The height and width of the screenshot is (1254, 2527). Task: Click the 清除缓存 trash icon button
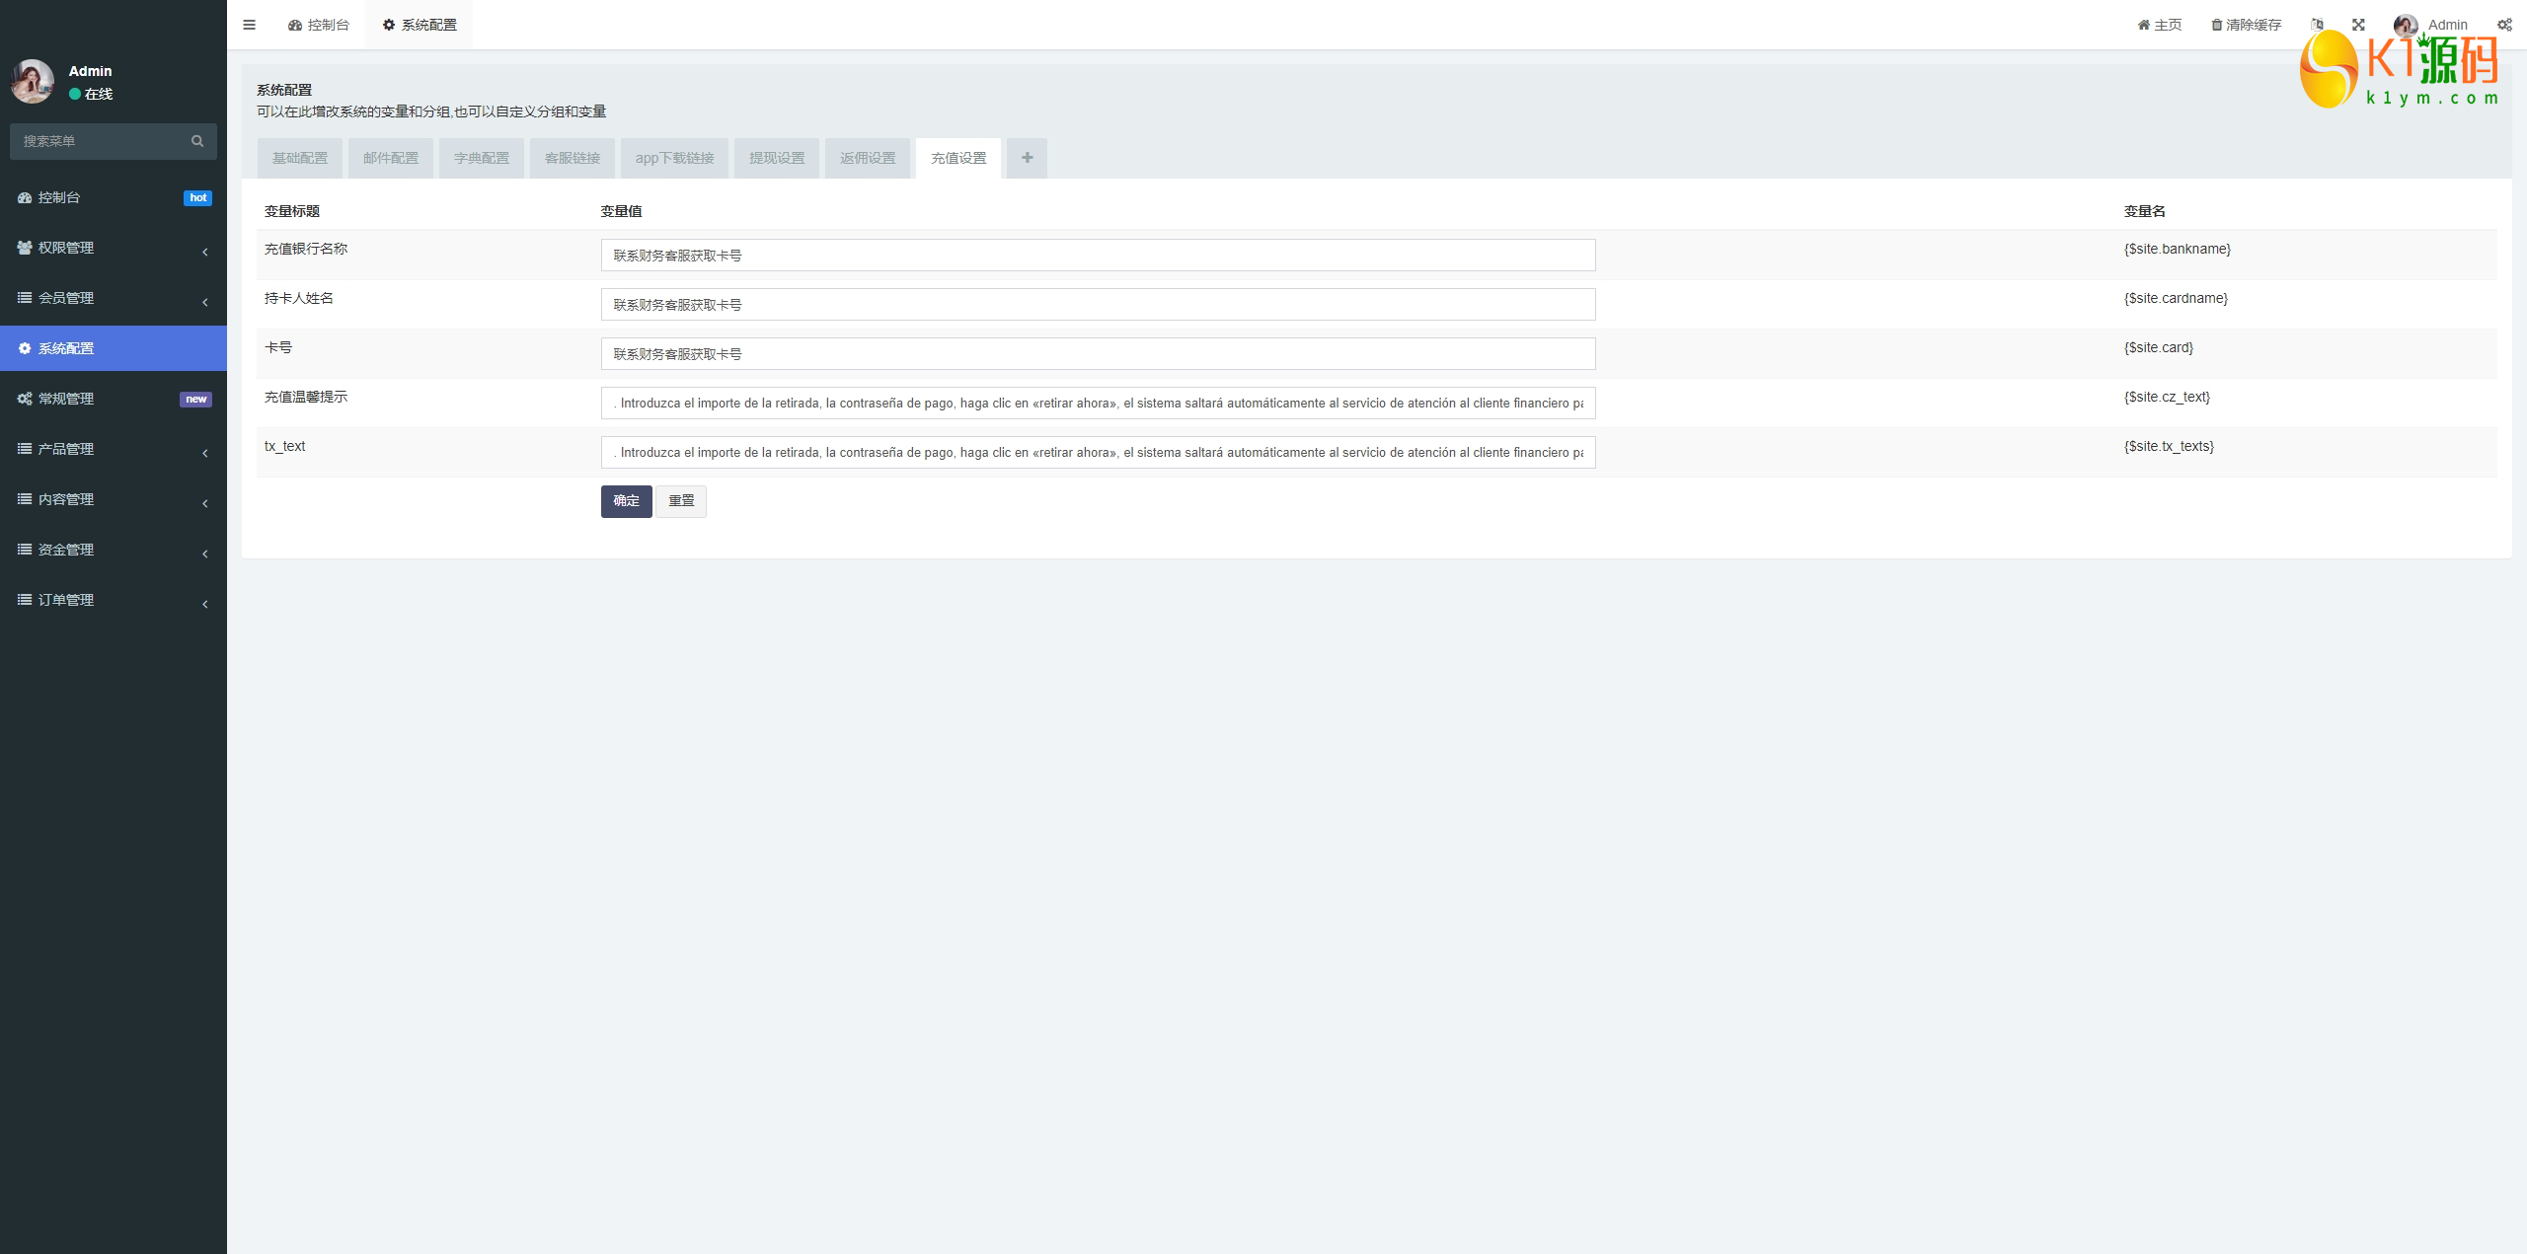(x=2246, y=25)
